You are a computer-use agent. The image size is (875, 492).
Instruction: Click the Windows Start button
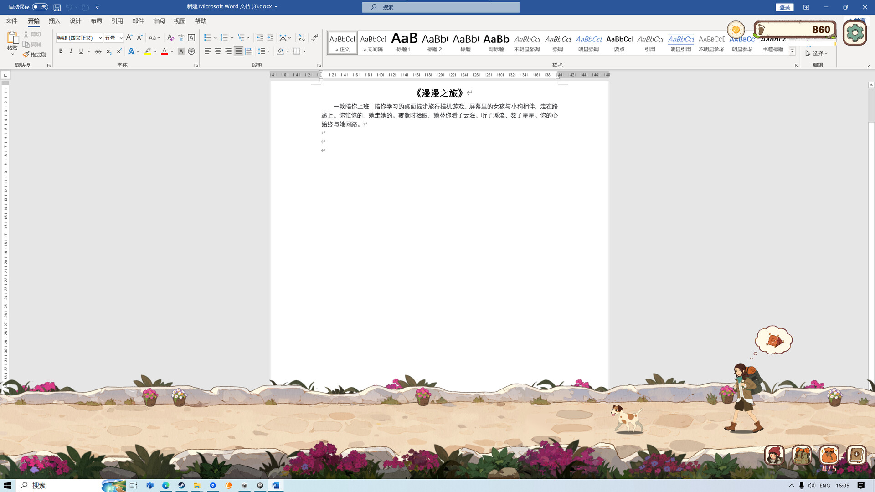[x=7, y=486]
